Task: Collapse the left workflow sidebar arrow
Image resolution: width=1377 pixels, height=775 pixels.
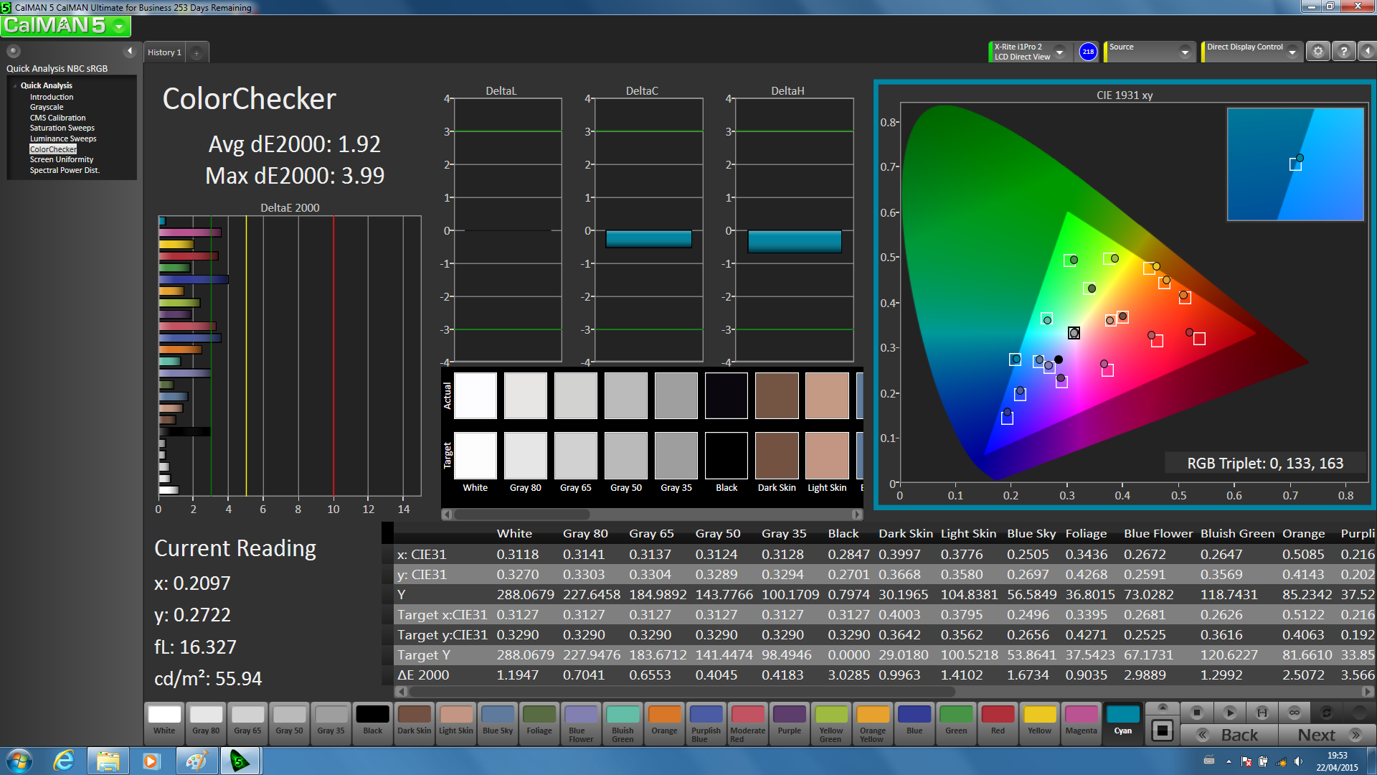Action: (x=130, y=51)
